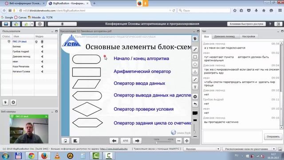Click the Firefox downloads arrow icon

point(256,11)
